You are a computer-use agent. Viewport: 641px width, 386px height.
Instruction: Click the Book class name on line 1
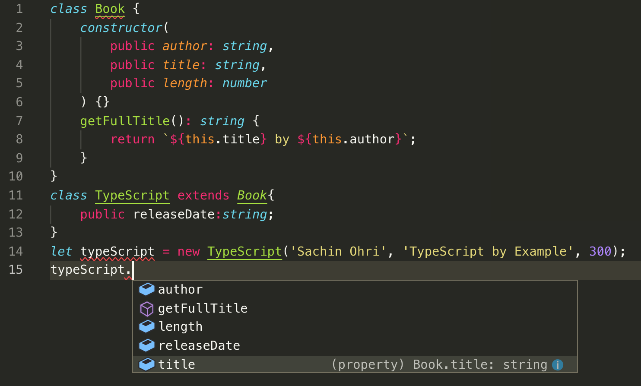(x=110, y=9)
